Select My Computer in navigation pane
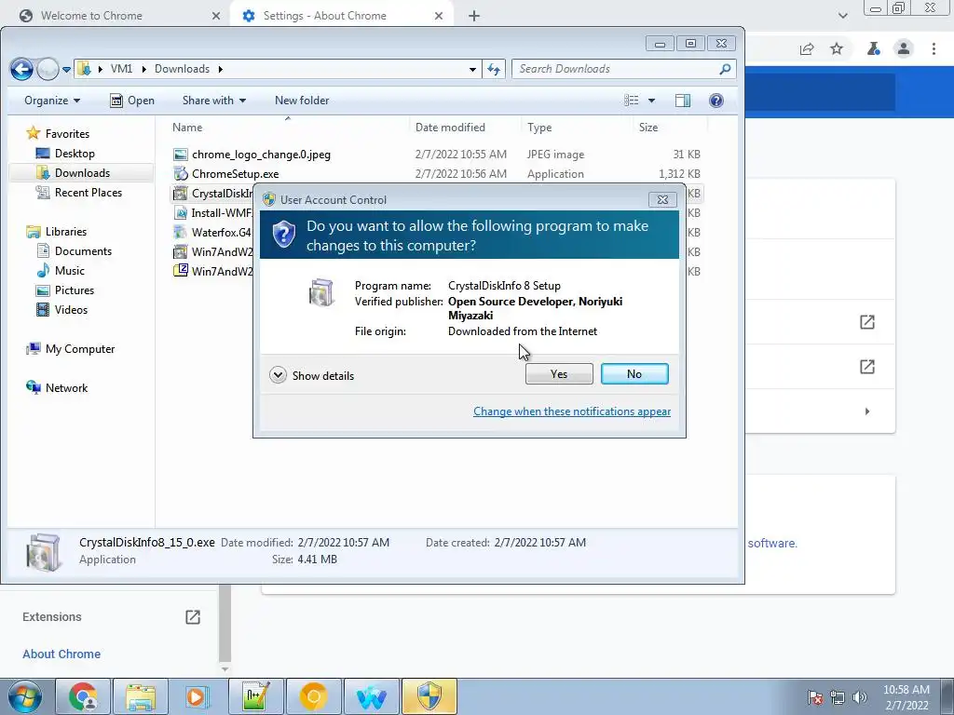The height and width of the screenshot is (715, 954). click(x=71, y=349)
